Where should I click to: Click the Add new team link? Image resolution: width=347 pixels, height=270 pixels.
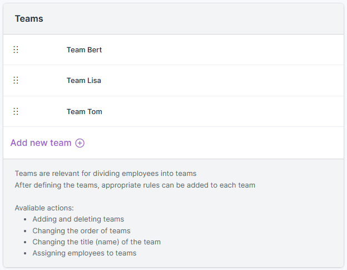pos(41,143)
